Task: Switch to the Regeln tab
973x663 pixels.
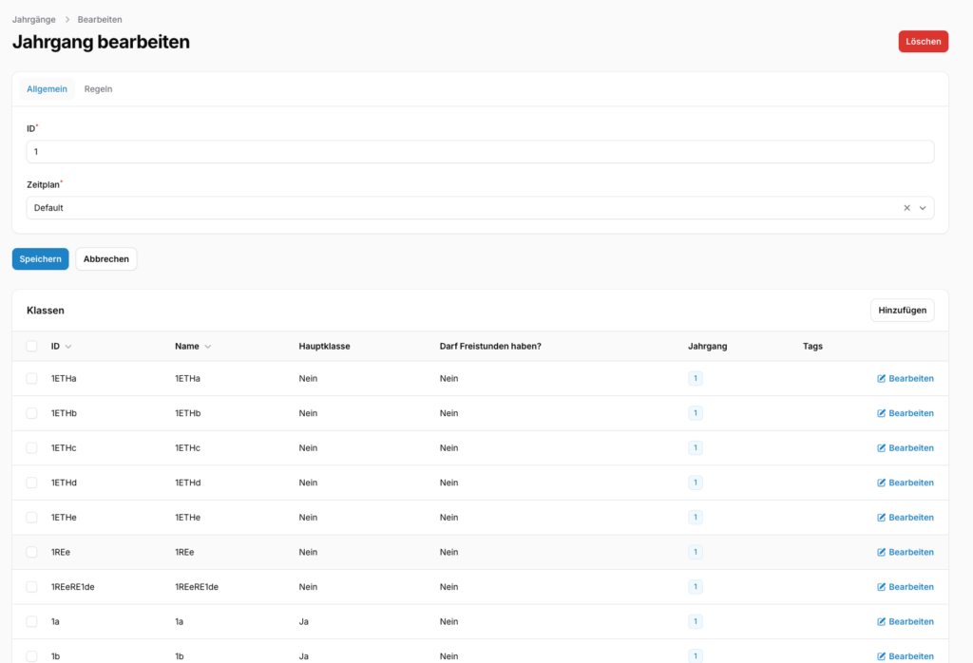Action: [98, 88]
